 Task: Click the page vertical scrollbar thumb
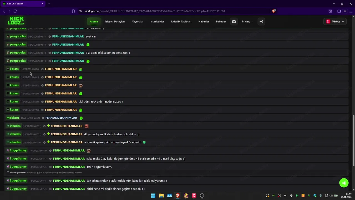(x=353, y=141)
